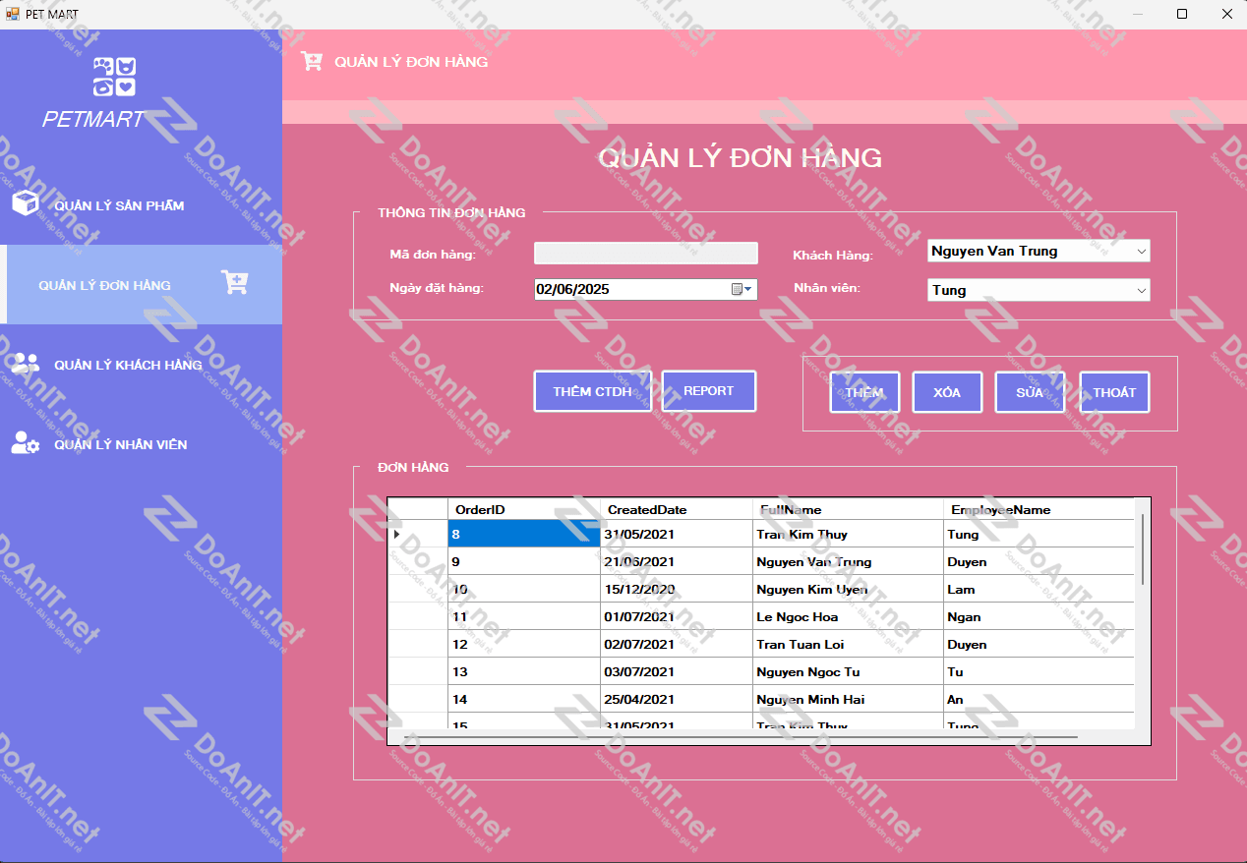This screenshot has height=863, width=1247.
Task: Click the SỬA edit button
Action: pos(1029,392)
